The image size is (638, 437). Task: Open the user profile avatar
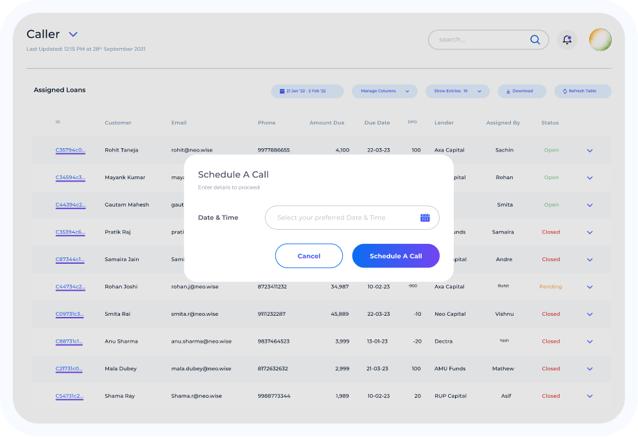tap(600, 40)
